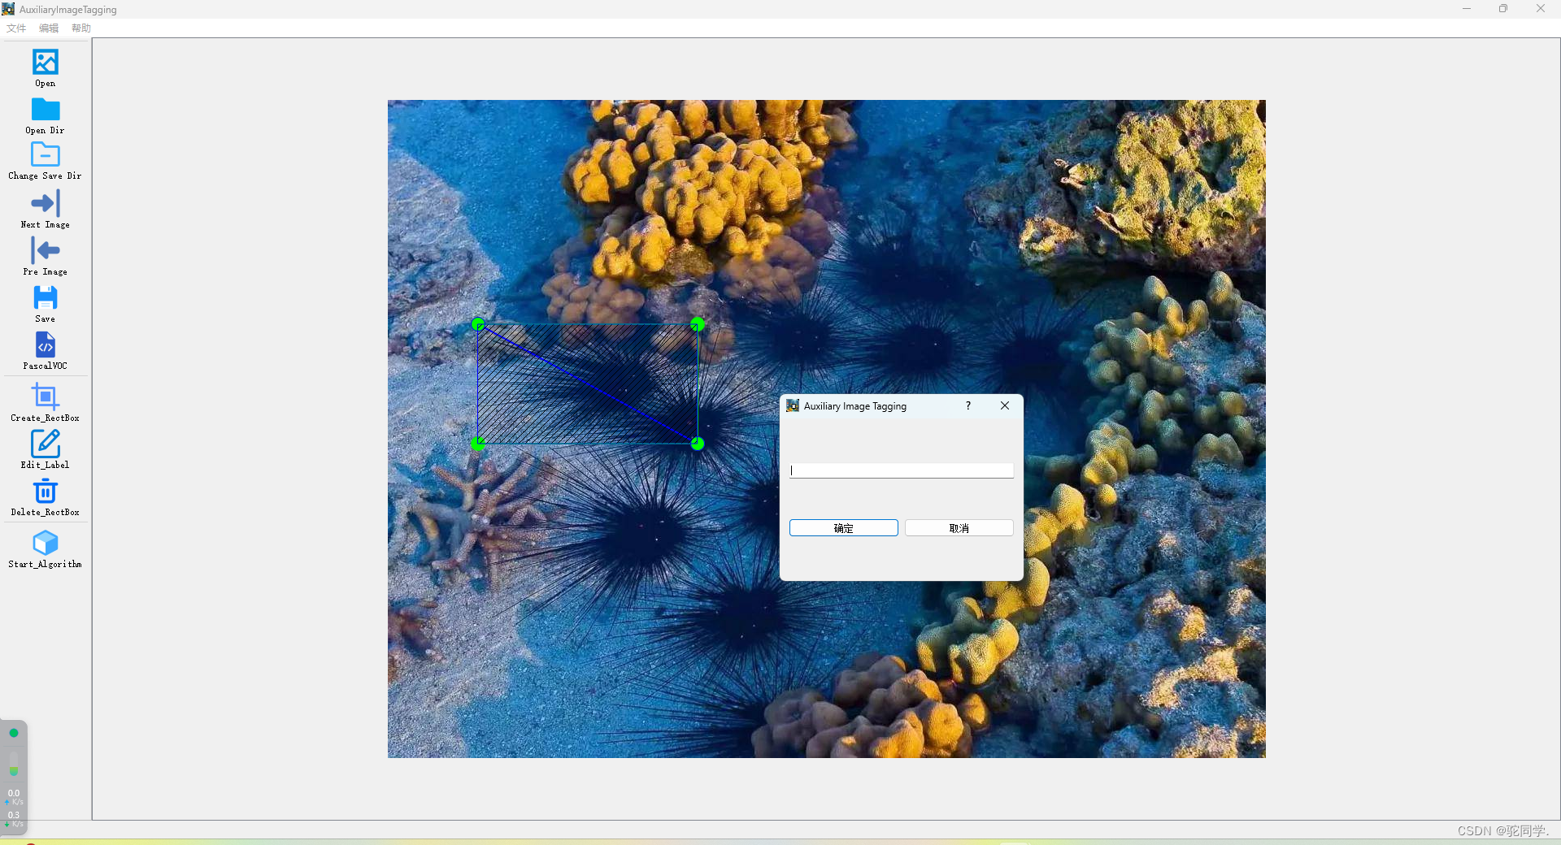Image resolution: width=1561 pixels, height=845 pixels.
Task: Go to the Next Image
Action: 46,203
